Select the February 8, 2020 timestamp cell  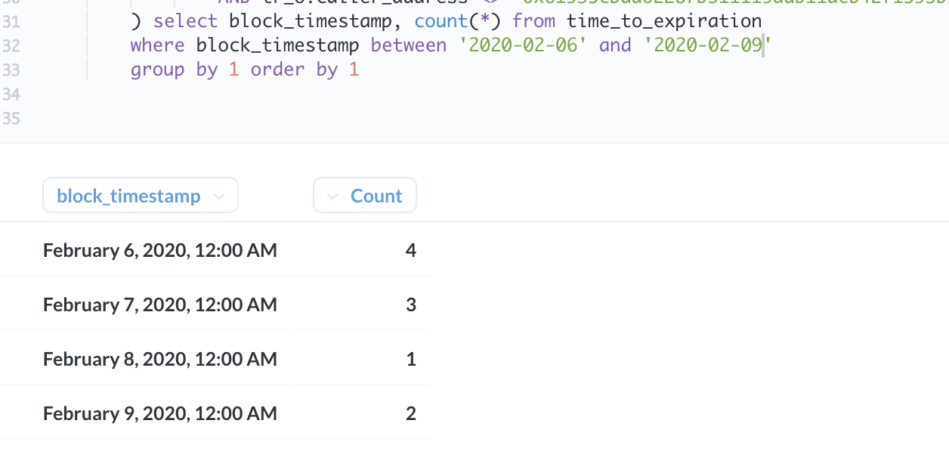(x=159, y=358)
